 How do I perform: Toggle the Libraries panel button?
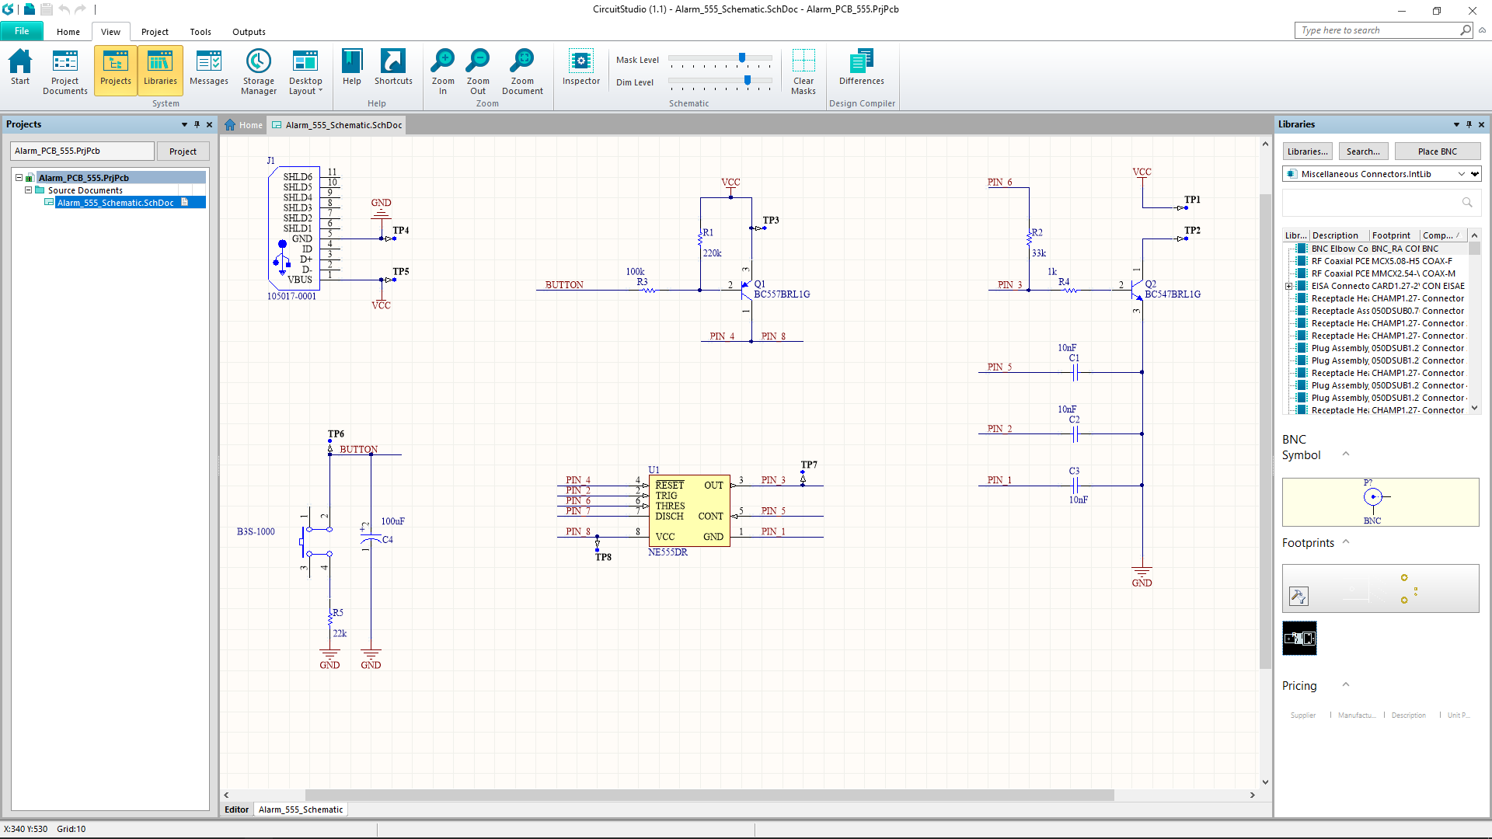(x=160, y=69)
